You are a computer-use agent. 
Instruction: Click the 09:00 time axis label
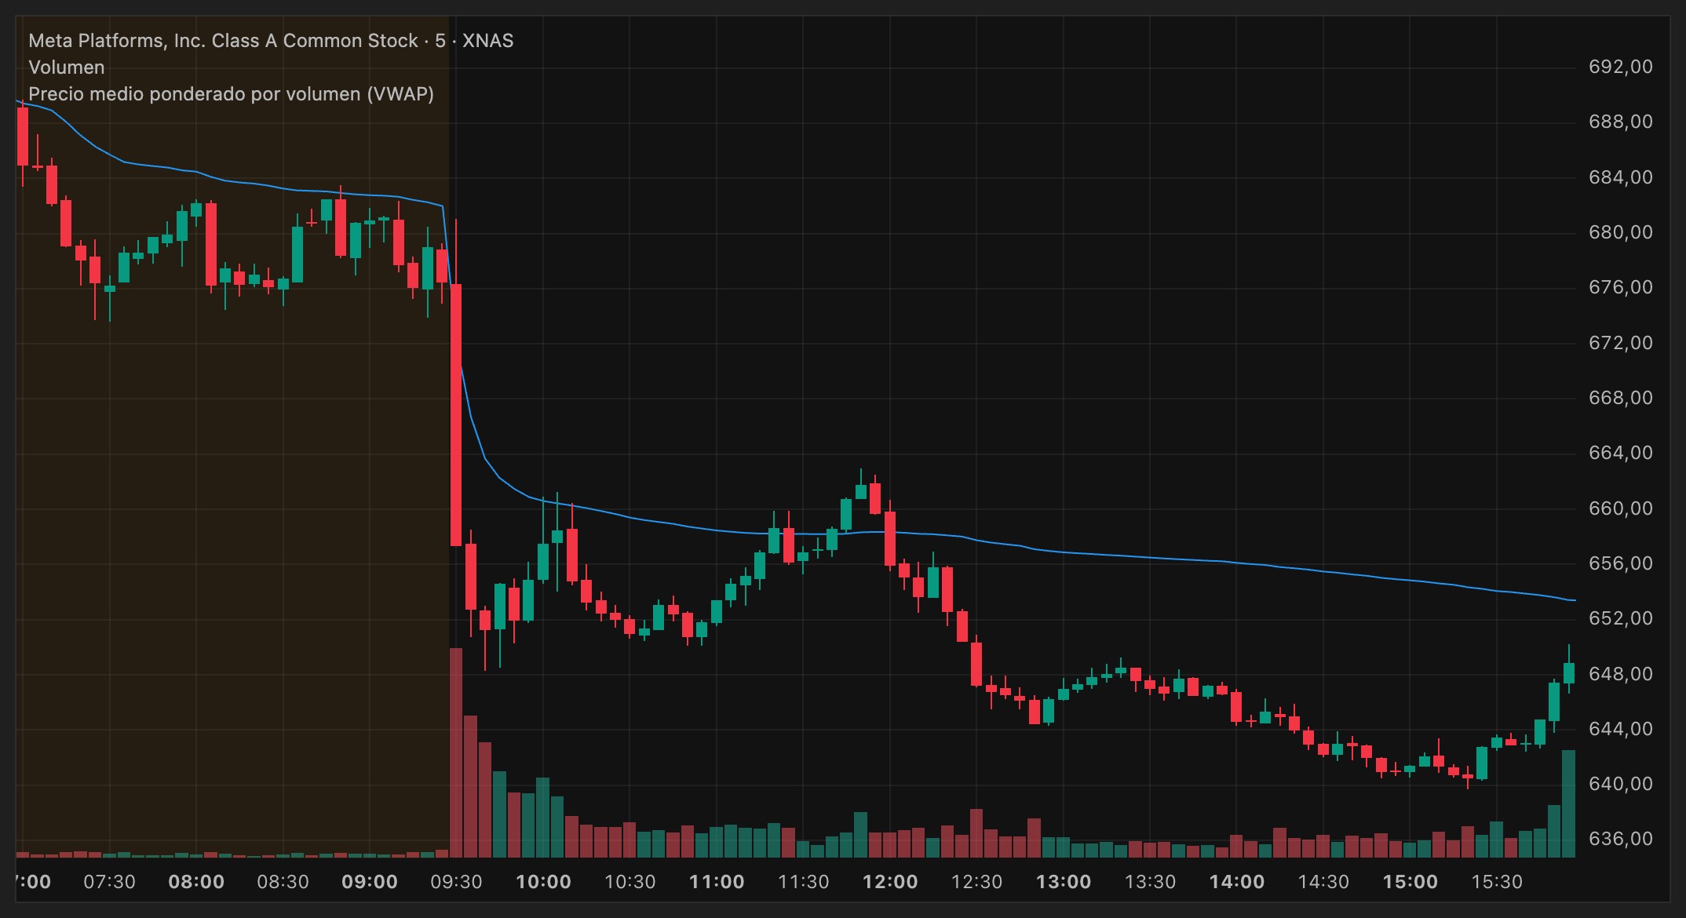[x=370, y=882]
